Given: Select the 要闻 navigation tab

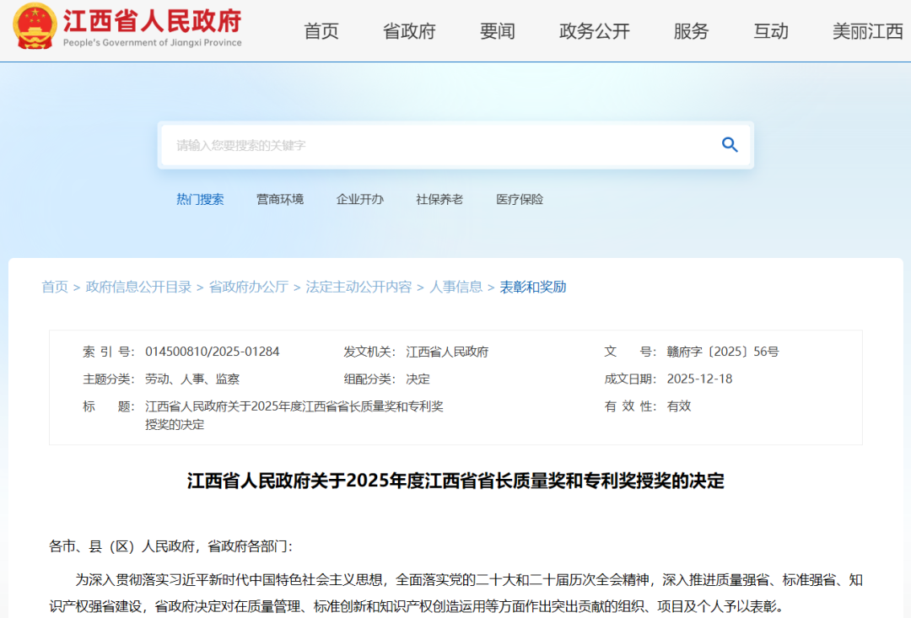Looking at the screenshot, I should coord(497,31).
